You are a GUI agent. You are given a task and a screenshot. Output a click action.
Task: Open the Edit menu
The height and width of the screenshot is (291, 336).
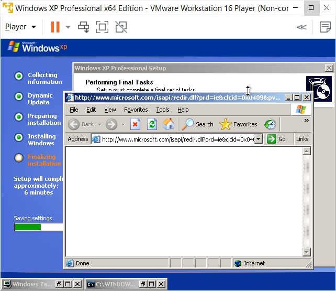point(91,110)
